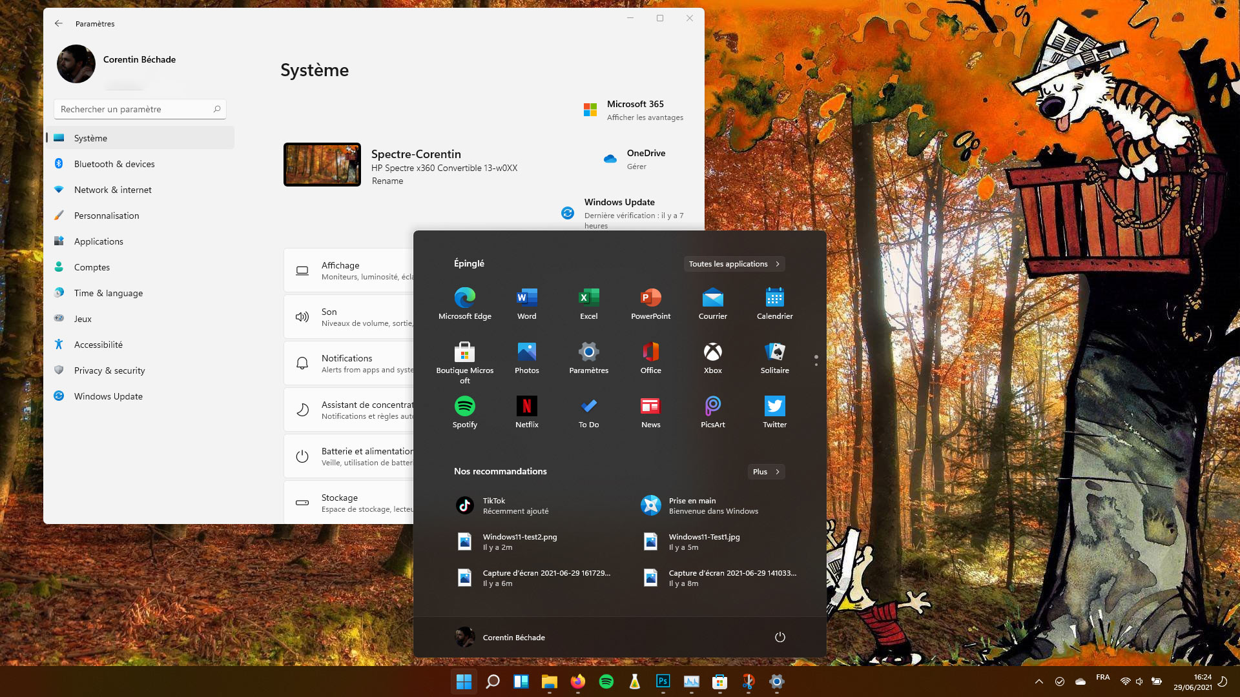Screen dimensions: 1240x697
Task: Open Privacy & security settings
Action: (x=140, y=370)
